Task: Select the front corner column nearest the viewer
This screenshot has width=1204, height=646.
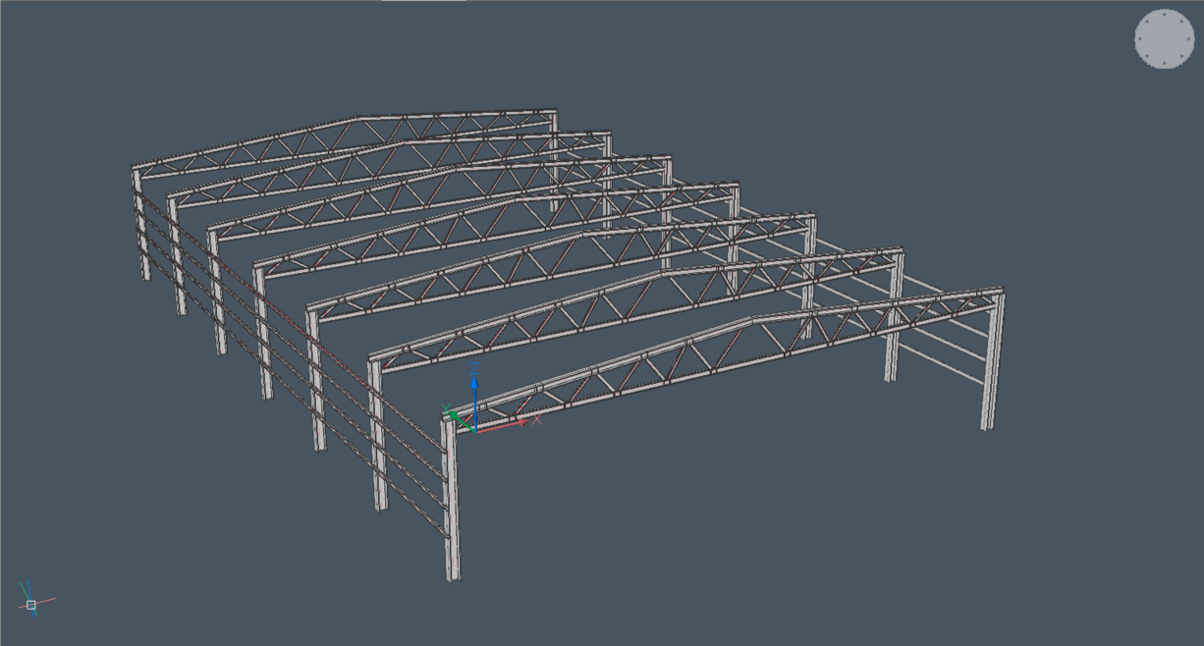Action: point(451,501)
